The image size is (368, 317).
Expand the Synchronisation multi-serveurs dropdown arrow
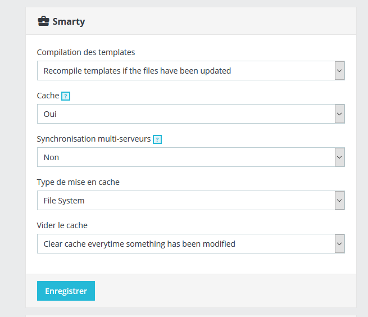pyautogui.click(x=339, y=157)
